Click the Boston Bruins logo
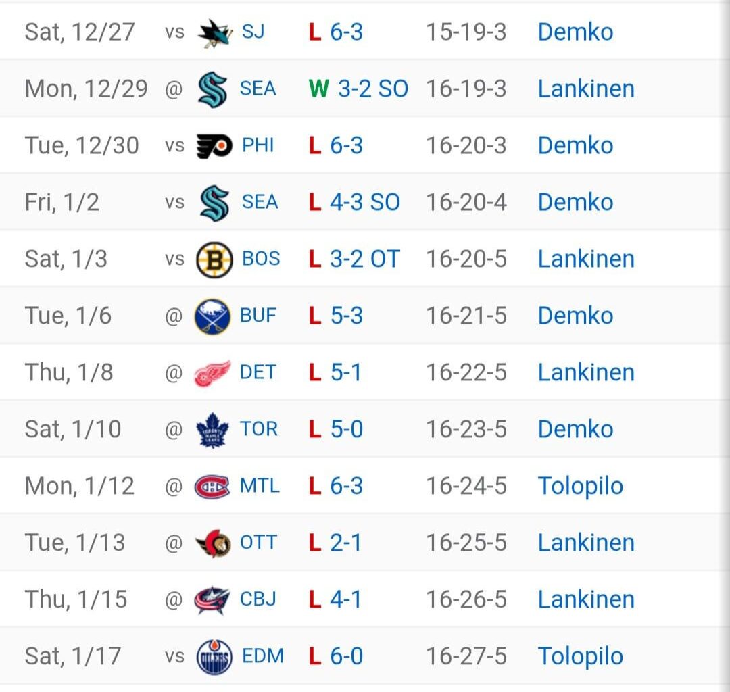 pyautogui.click(x=215, y=259)
